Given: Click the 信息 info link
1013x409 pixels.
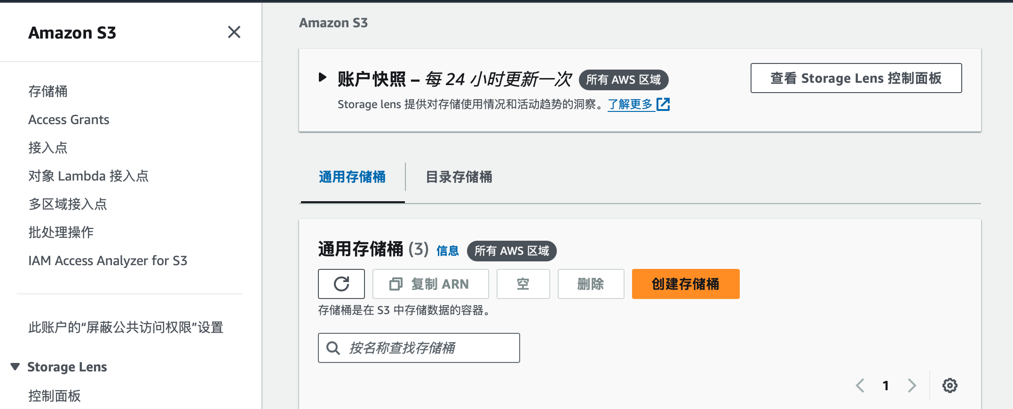Looking at the screenshot, I should pyautogui.click(x=447, y=251).
